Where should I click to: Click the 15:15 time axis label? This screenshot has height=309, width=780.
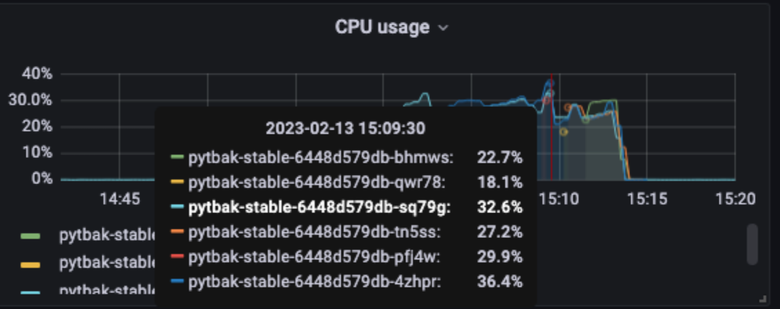(x=647, y=199)
